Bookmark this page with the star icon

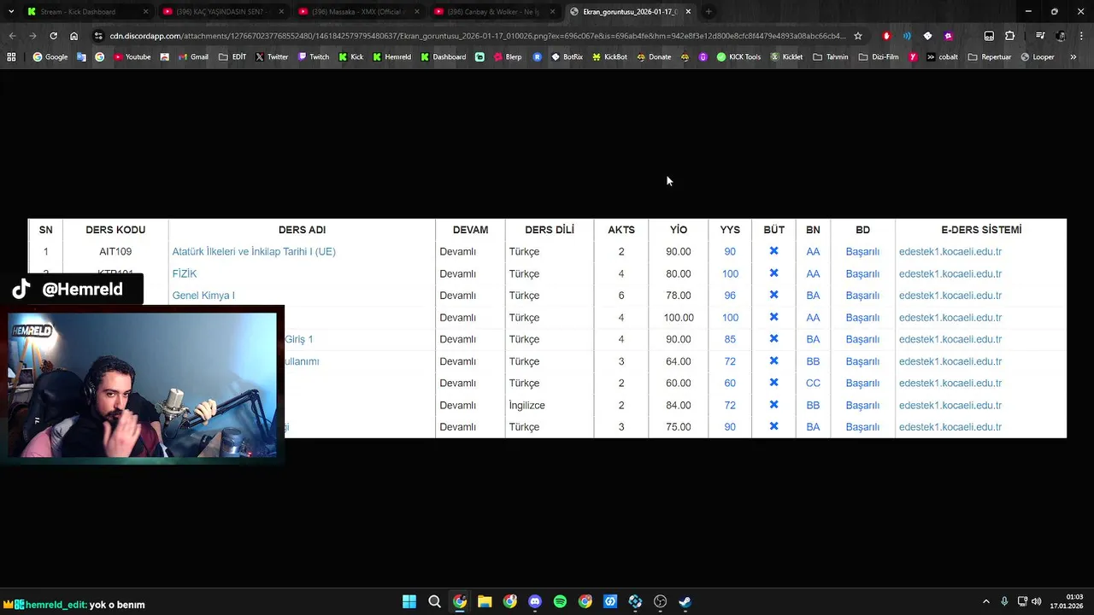click(x=858, y=36)
